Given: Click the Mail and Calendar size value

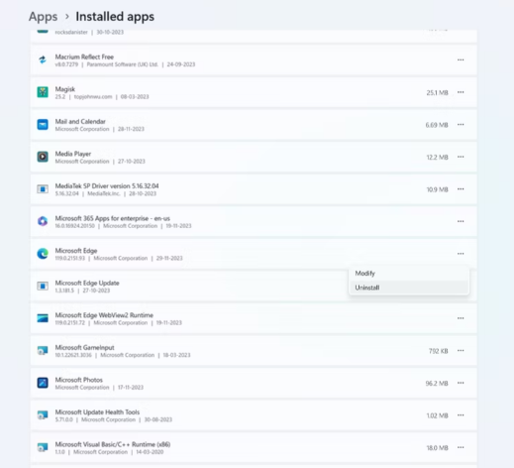Looking at the screenshot, I should click(x=437, y=125).
